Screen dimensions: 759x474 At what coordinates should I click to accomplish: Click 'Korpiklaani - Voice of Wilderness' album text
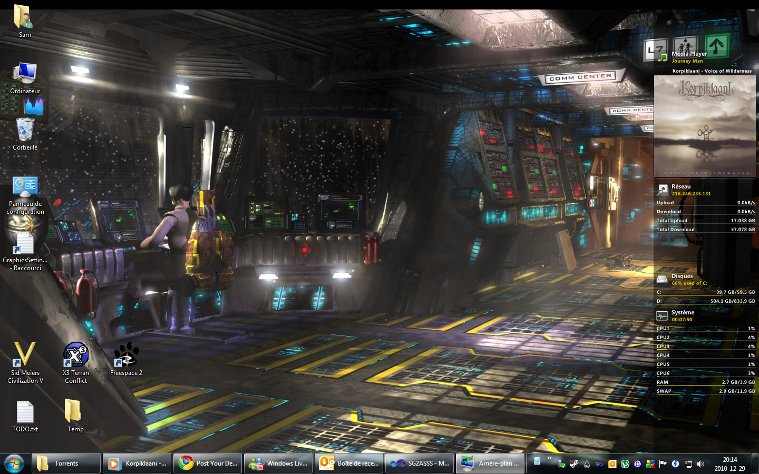click(712, 71)
